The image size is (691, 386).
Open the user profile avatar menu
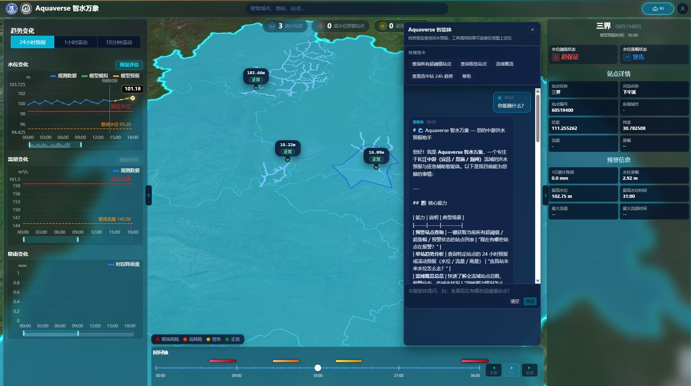click(x=682, y=8)
